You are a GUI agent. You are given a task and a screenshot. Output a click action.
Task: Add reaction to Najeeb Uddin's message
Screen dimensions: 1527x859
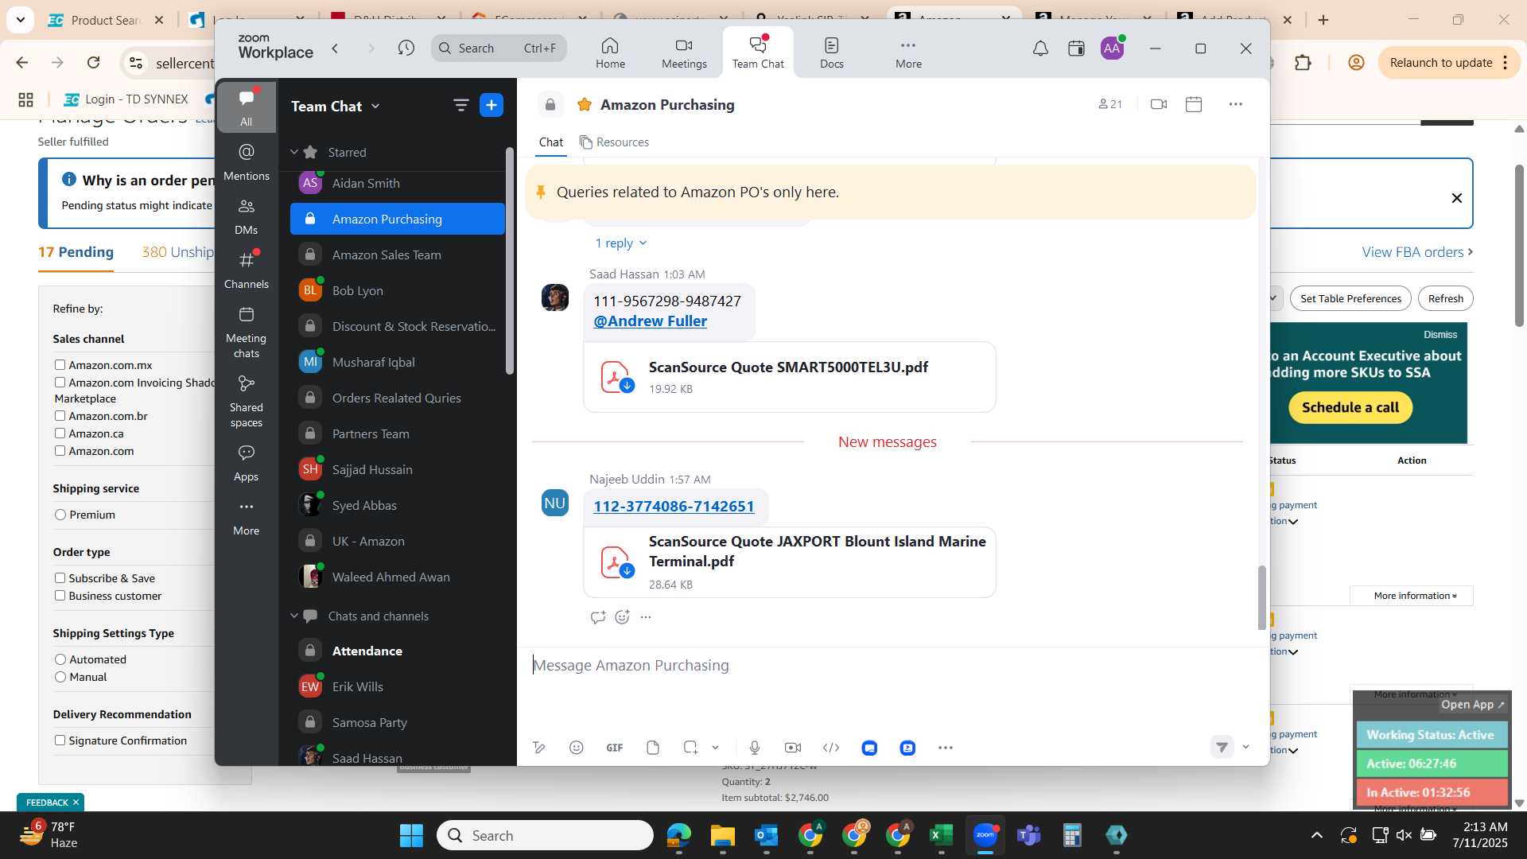coord(622,616)
